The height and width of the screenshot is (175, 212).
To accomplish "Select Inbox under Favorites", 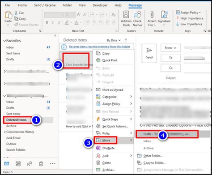I will click(10, 47).
